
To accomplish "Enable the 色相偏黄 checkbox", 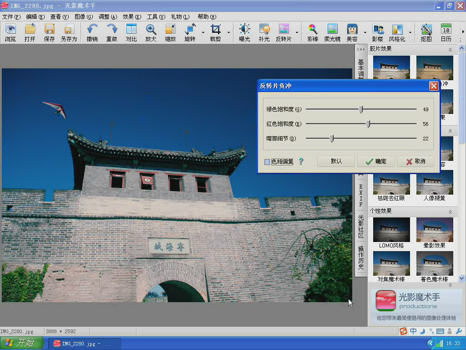I will click(x=267, y=162).
